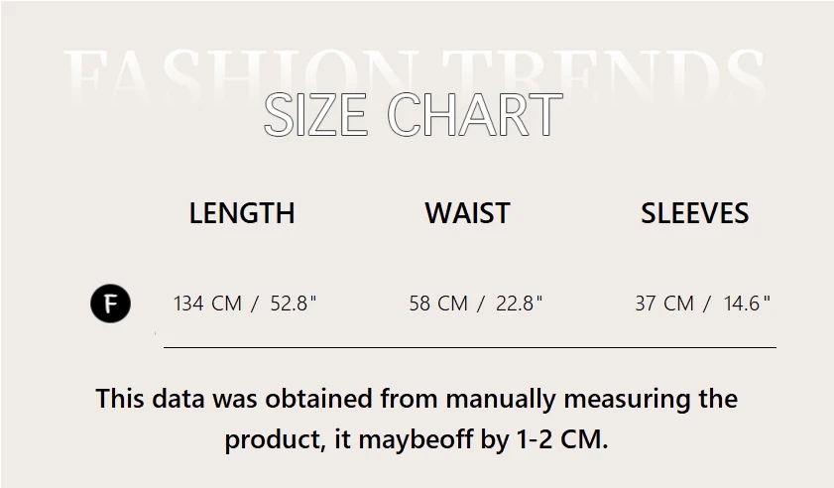Click the 58 CM waist value
Image resolution: width=834 pixels, height=488 pixels.
coord(438,304)
